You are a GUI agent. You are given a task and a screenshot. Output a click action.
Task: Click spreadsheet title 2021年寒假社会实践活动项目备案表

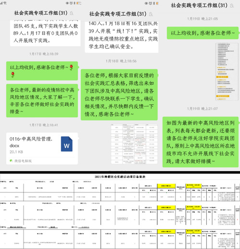pos(120,177)
